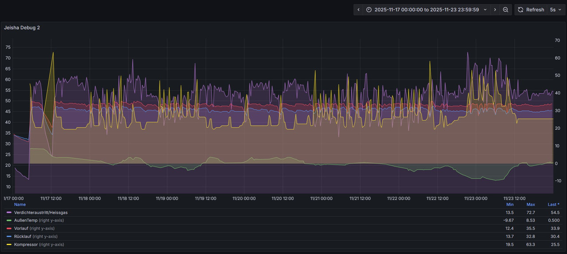Shift time range forward with right arrow
Viewport: 567px width, 254px height.
click(495, 10)
